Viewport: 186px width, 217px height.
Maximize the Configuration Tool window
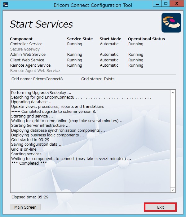click(166, 4)
